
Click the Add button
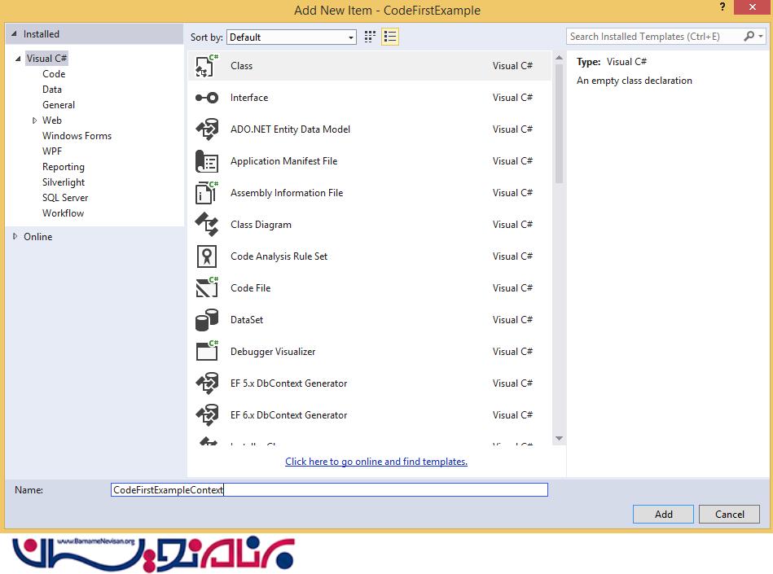[663, 514]
